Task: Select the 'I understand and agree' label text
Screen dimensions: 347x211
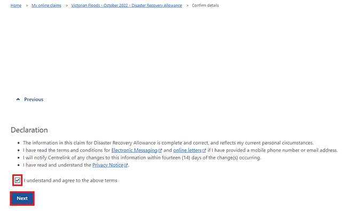Action: pyautogui.click(x=70, y=181)
